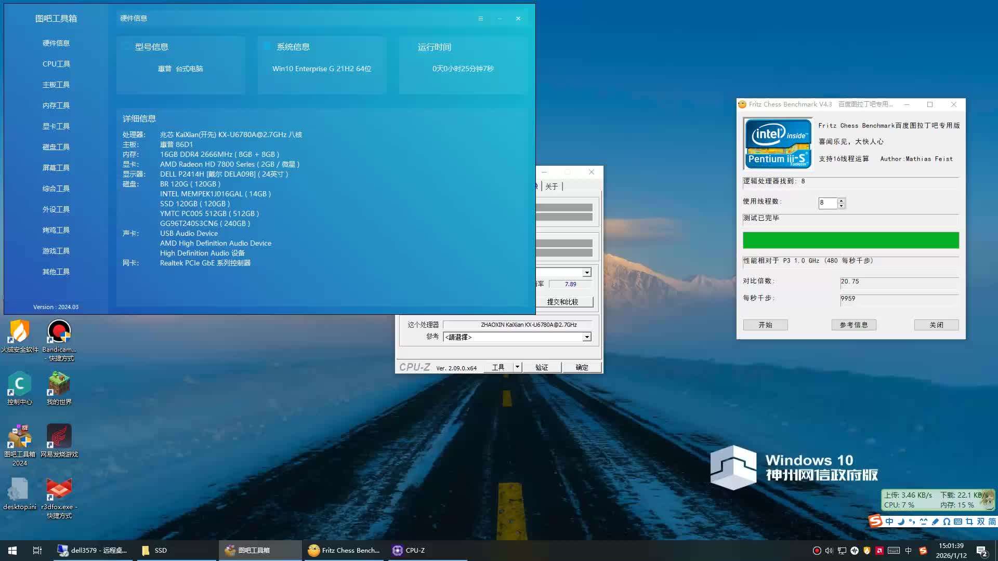The width and height of the screenshot is (998, 561).
Task: Open r3dfox.exe shortcut on desktop
Action: pyautogui.click(x=59, y=498)
